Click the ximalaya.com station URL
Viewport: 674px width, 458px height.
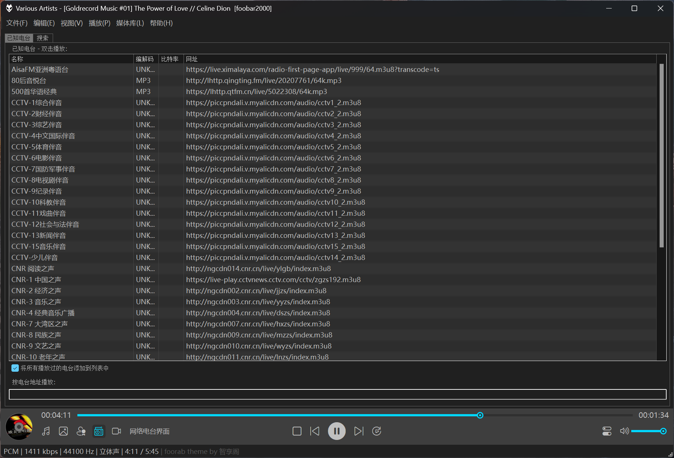coord(312,69)
